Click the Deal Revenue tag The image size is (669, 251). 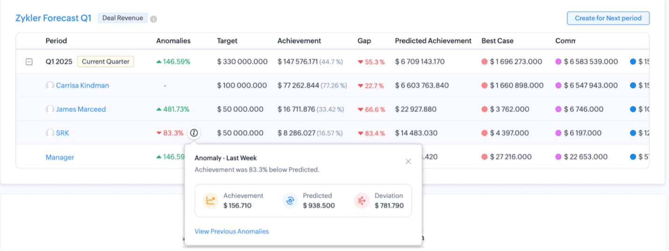pos(123,18)
